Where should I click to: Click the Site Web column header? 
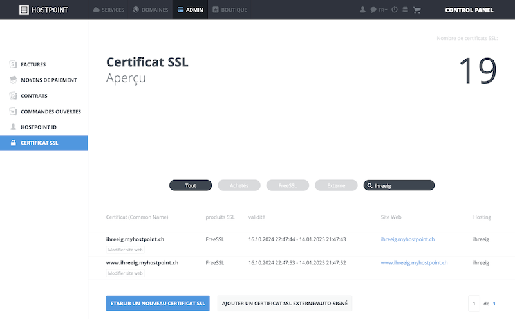tap(391, 217)
